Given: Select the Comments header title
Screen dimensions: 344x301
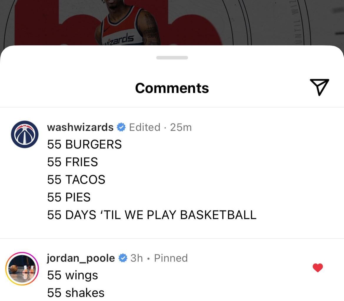Looking at the screenshot, I should pos(172,88).
